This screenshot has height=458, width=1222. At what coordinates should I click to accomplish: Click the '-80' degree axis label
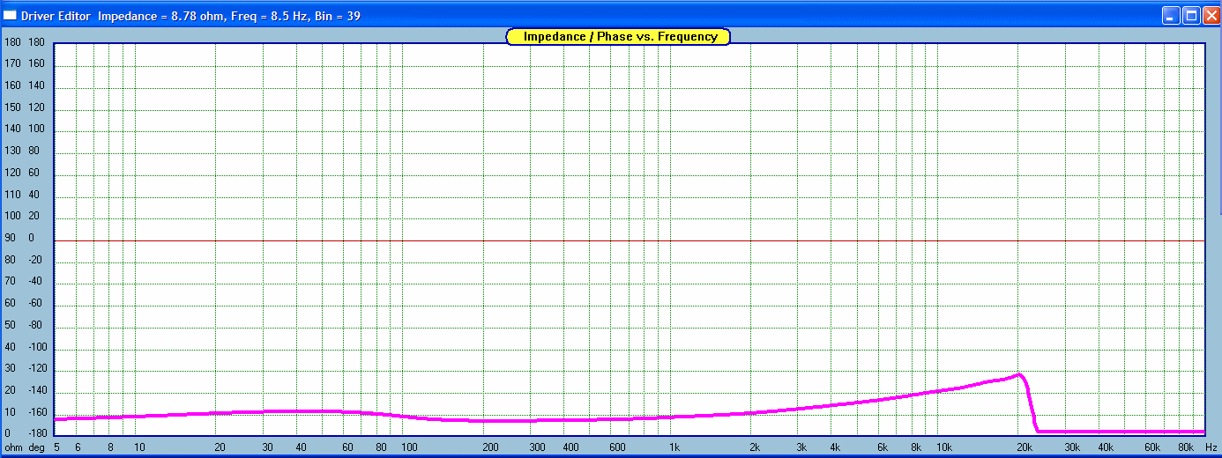tap(35, 325)
